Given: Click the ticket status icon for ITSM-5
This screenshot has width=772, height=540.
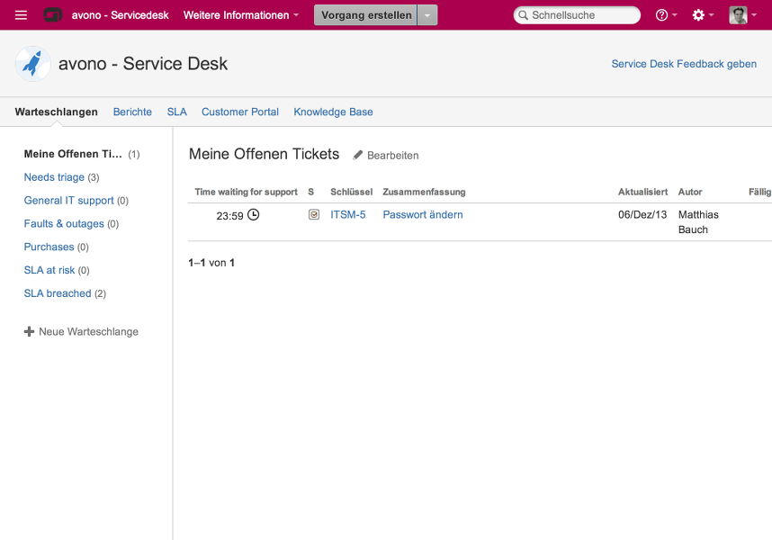Looking at the screenshot, I should 314,215.
